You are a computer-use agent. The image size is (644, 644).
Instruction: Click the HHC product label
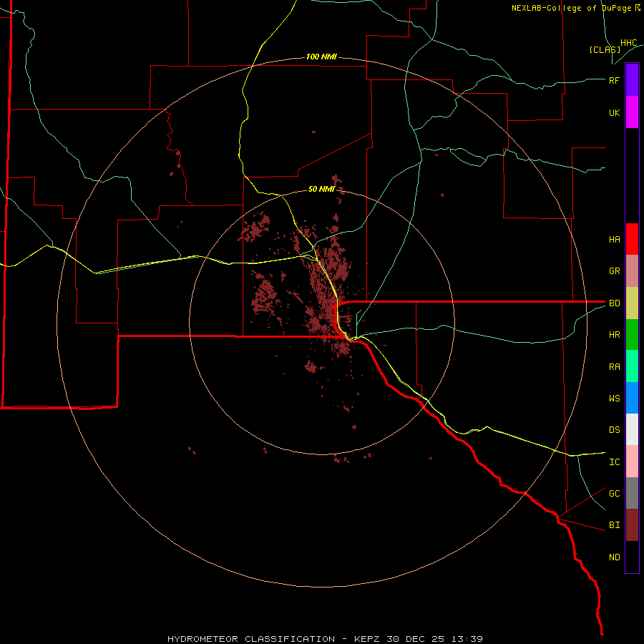click(629, 43)
